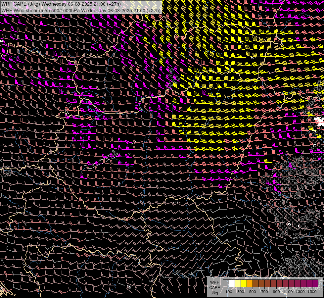Click the legend value 1100
The height and width of the screenshot is (298, 324).
click(x=288, y=292)
